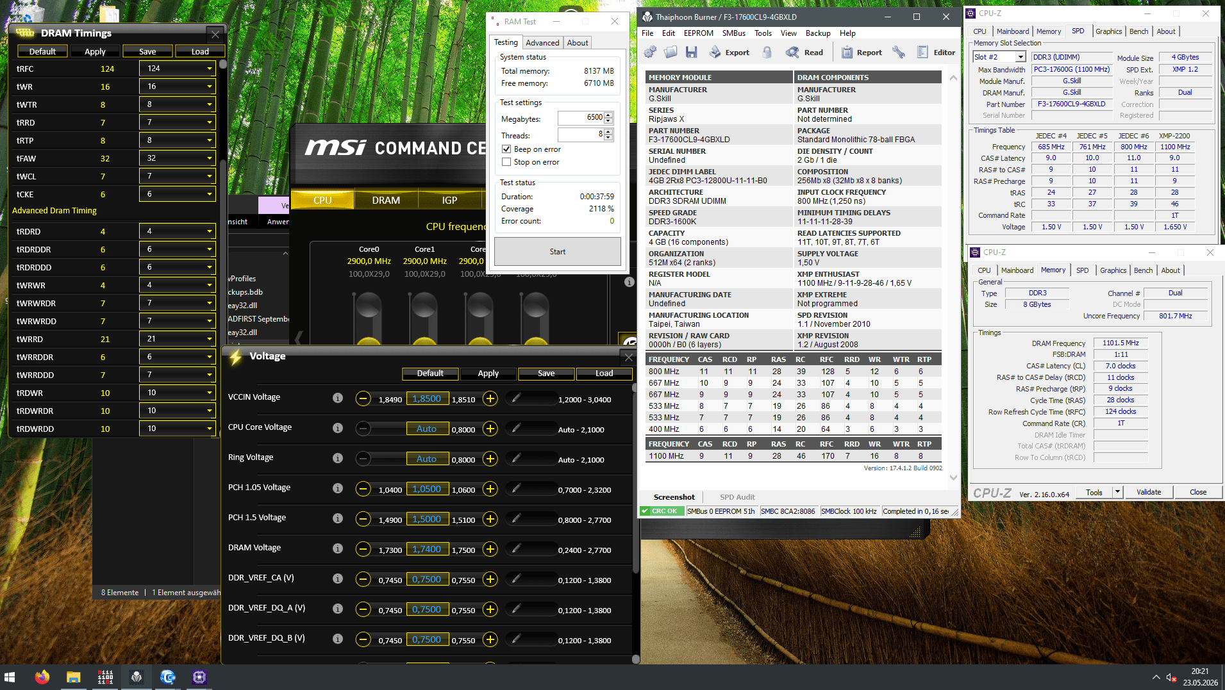1225x690 pixels.
Task: Show info for DRAM Voltage
Action: pyautogui.click(x=338, y=548)
